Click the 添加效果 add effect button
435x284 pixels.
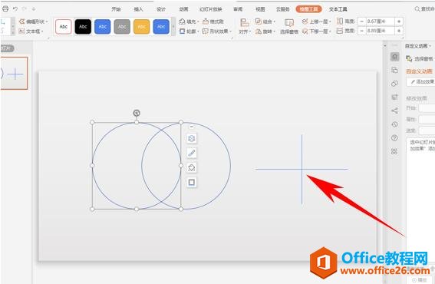pos(421,81)
